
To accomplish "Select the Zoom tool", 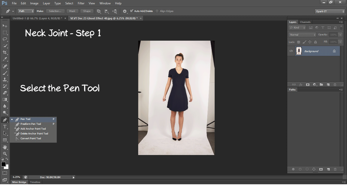I will tap(5, 154).
